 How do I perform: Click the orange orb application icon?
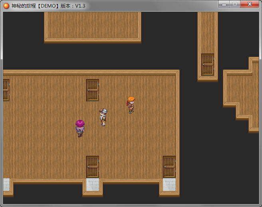[6, 6]
